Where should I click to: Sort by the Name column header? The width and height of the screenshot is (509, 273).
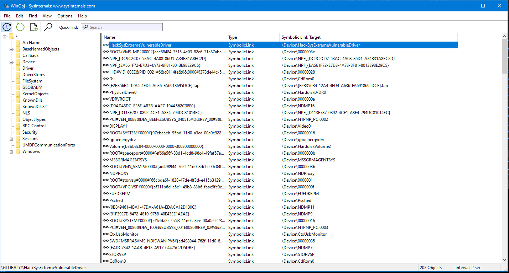click(x=164, y=37)
